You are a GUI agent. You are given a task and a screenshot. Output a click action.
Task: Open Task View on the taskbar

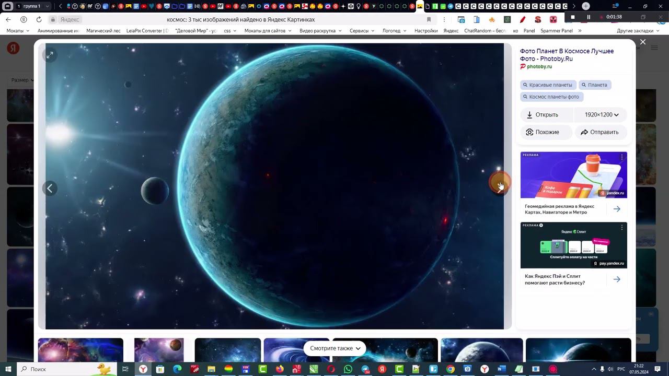tap(125, 369)
